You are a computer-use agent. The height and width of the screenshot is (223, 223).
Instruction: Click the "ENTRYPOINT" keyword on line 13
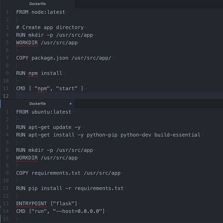32,204
